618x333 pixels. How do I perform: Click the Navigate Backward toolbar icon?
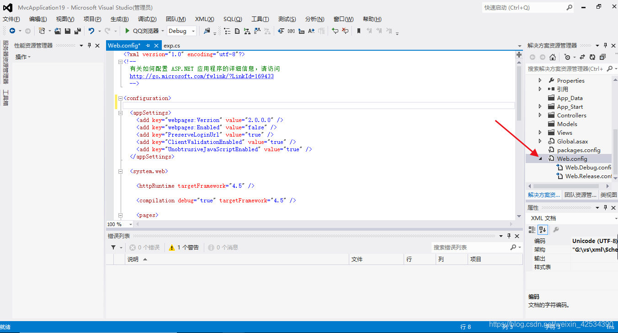tap(12, 31)
